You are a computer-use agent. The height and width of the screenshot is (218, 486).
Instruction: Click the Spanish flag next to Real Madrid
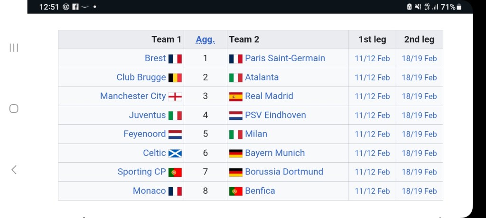point(236,97)
